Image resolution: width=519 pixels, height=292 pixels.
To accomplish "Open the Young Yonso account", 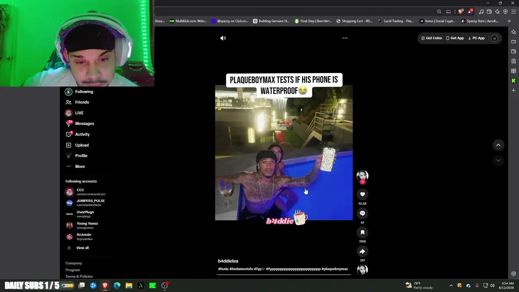I will point(82,225).
